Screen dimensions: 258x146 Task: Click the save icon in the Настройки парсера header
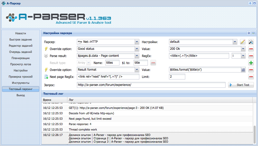(253, 33)
